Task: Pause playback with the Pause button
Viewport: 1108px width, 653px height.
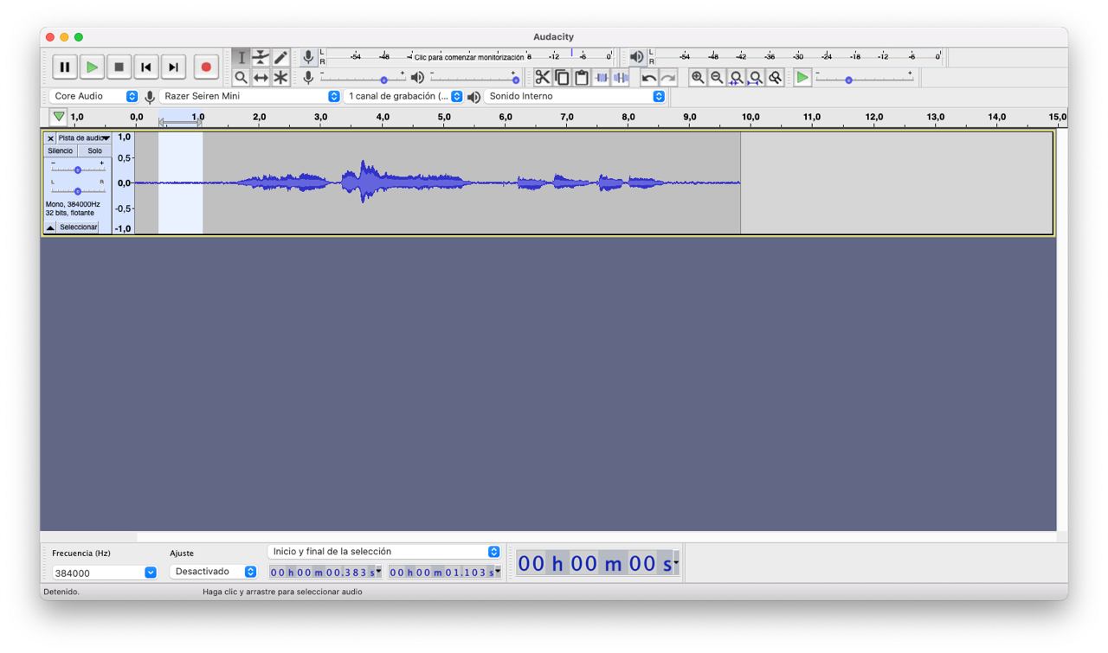Action: pos(65,67)
